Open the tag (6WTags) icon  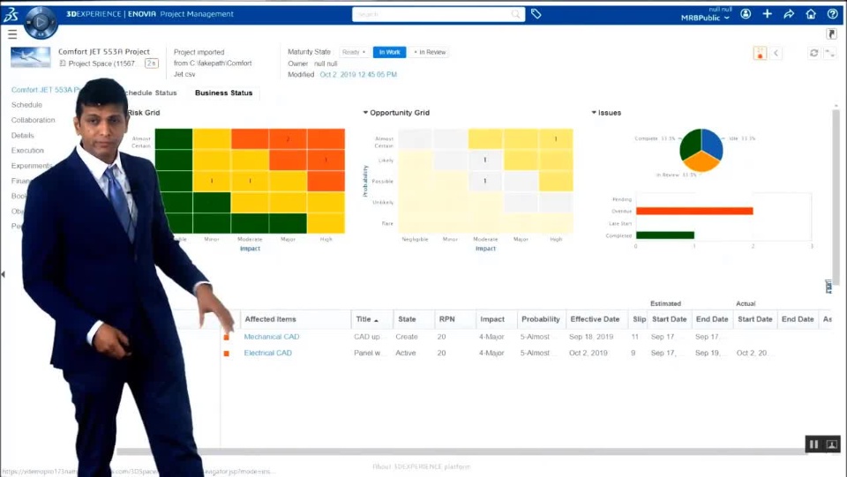coord(536,14)
